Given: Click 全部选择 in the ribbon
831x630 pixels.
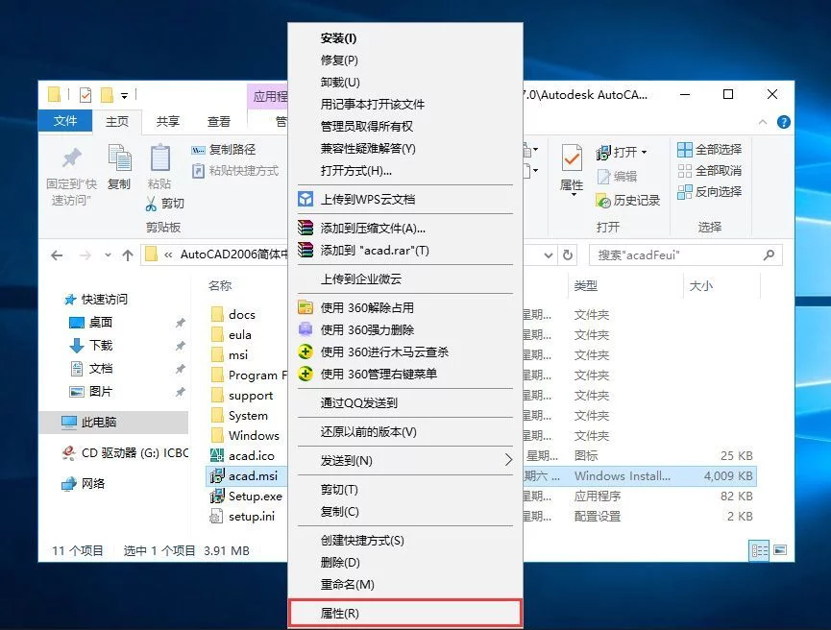Looking at the screenshot, I should [x=710, y=150].
